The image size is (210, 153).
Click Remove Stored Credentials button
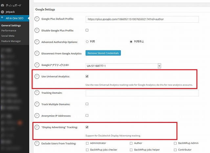point(103,53)
